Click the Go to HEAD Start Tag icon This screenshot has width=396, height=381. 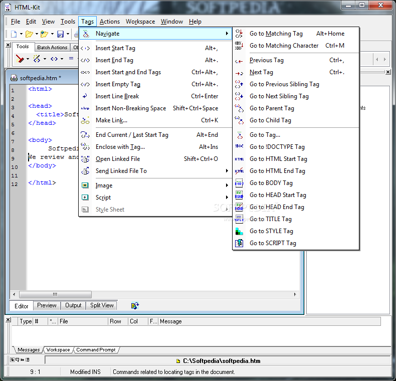(x=239, y=195)
